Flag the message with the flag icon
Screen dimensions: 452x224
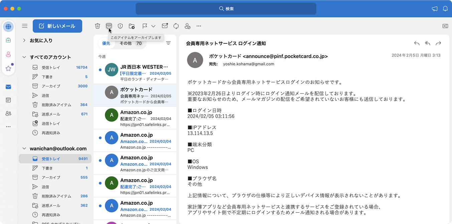145,26
